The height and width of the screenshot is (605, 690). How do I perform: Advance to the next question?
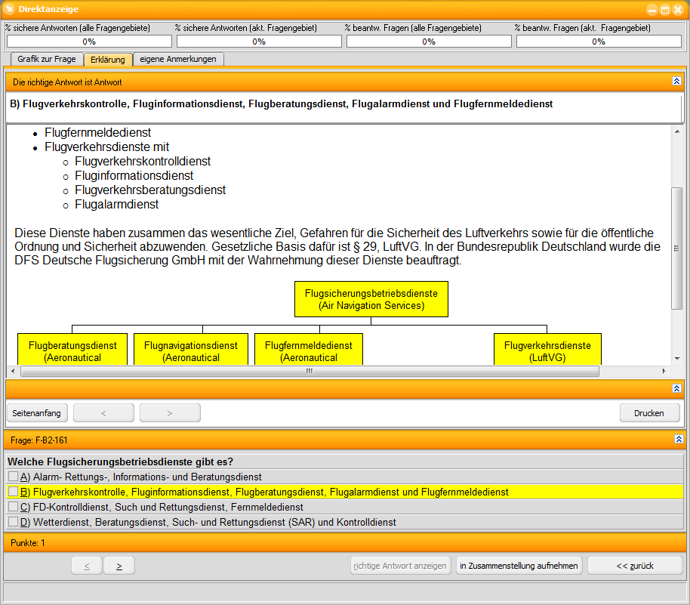pyautogui.click(x=119, y=566)
